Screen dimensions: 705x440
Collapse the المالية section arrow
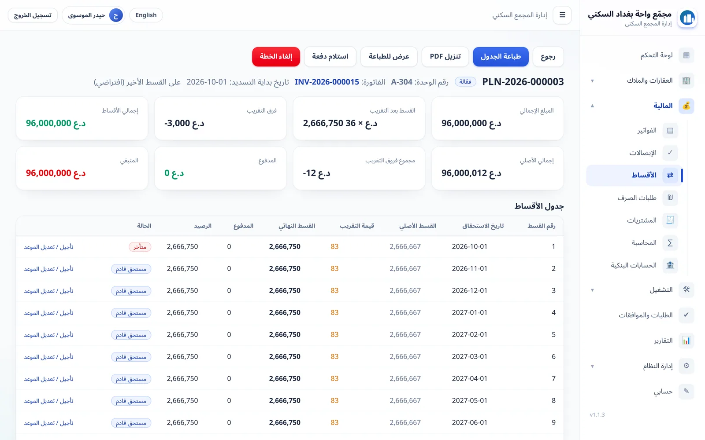[x=592, y=106]
